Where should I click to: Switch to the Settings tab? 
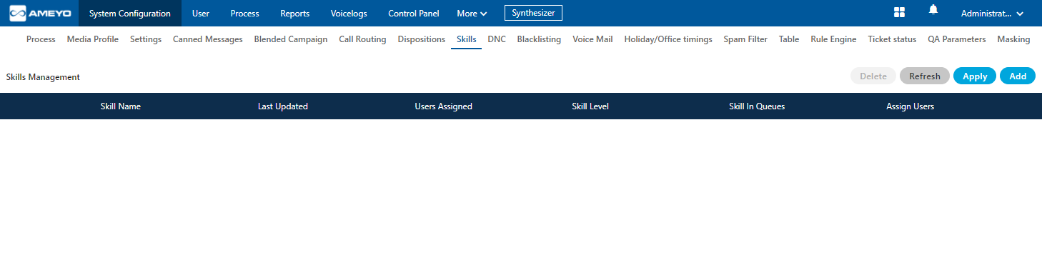tap(146, 39)
